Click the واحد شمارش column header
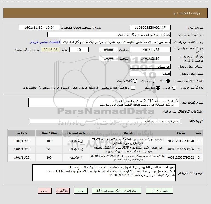Image resolution: width=211 pixels, height=204 pixels. 76,133
